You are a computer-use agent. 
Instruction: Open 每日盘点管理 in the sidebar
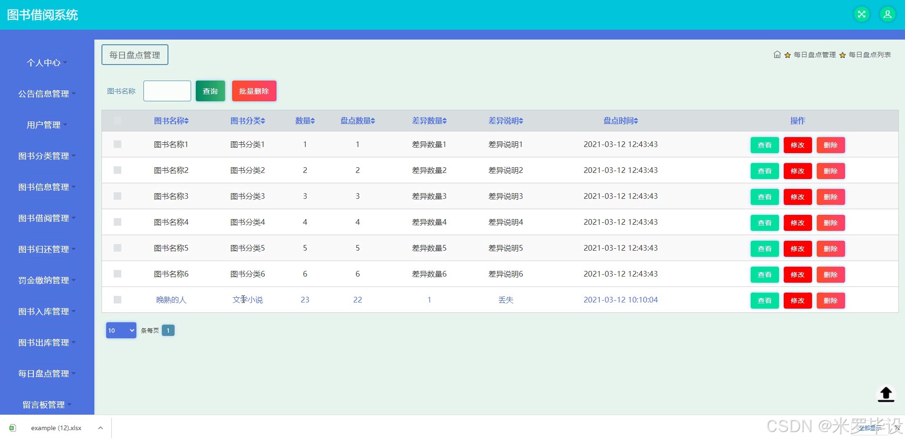pyautogui.click(x=47, y=374)
